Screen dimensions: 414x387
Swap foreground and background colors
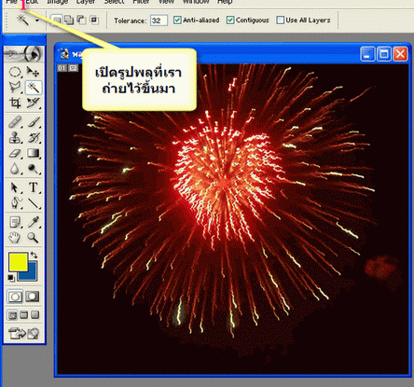34,256
